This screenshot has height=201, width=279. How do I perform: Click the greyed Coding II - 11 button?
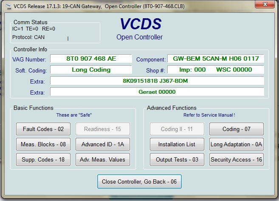click(177, 129)
